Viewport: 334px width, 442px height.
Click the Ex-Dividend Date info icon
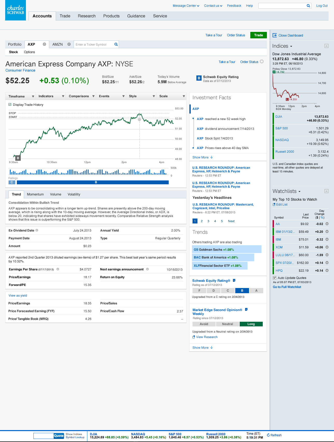point(37,230)
